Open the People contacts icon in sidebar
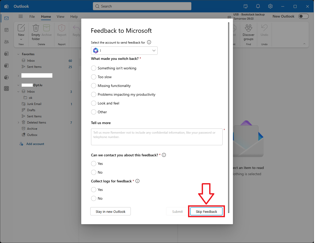Viewport: 317px width, 243px height. pos(6,42)
